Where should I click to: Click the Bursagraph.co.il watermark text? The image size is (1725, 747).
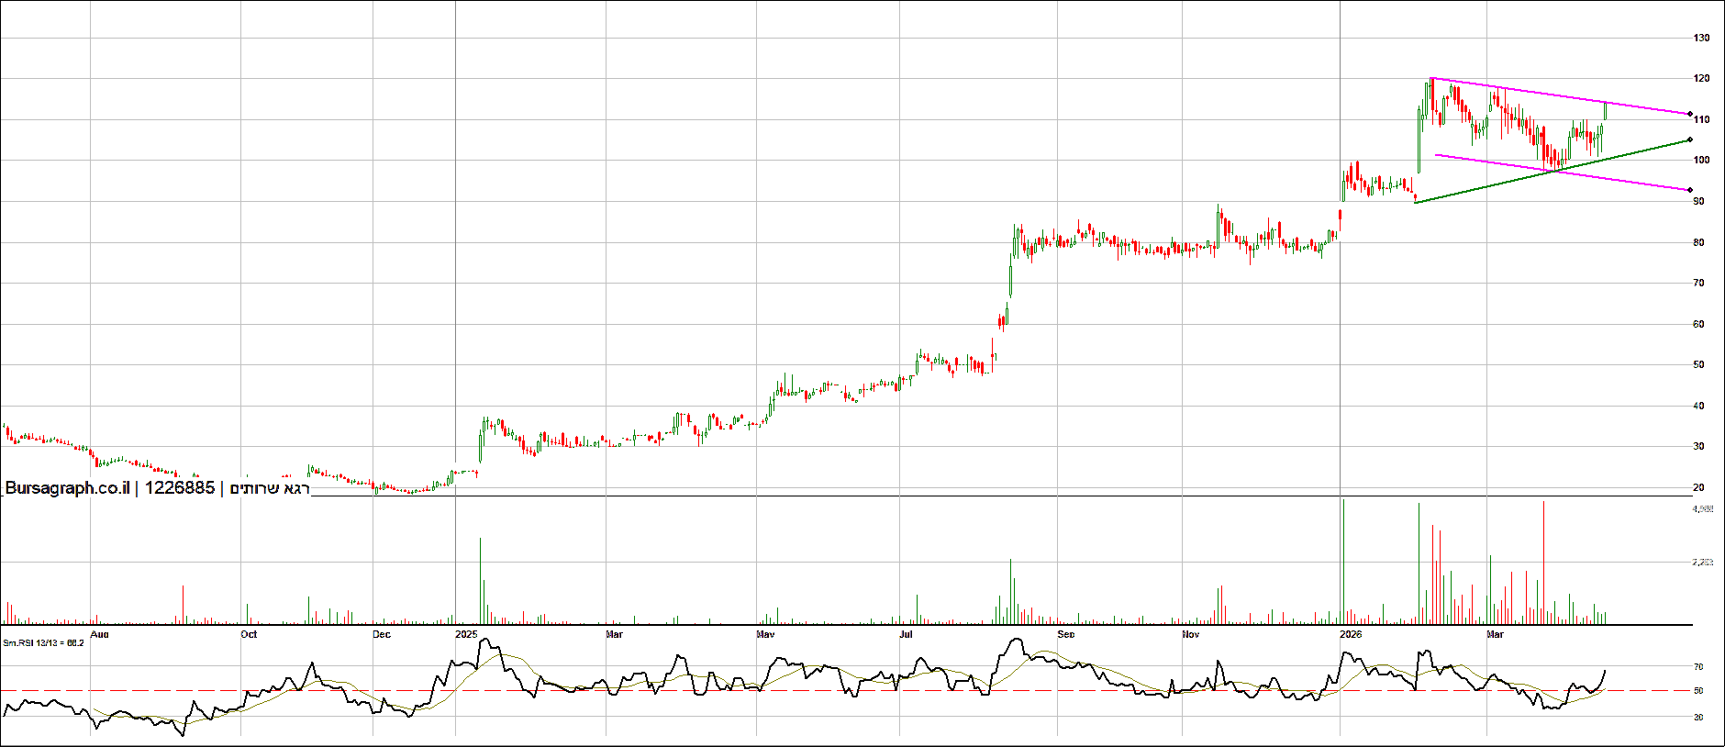click(x=67, y=488)
